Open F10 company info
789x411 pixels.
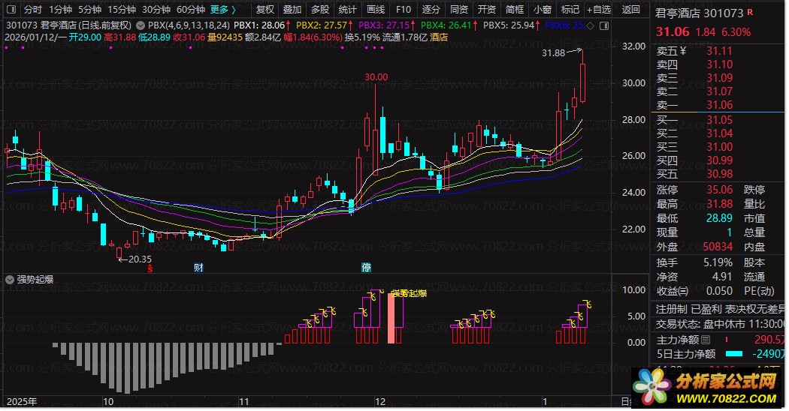pos(403,10)
